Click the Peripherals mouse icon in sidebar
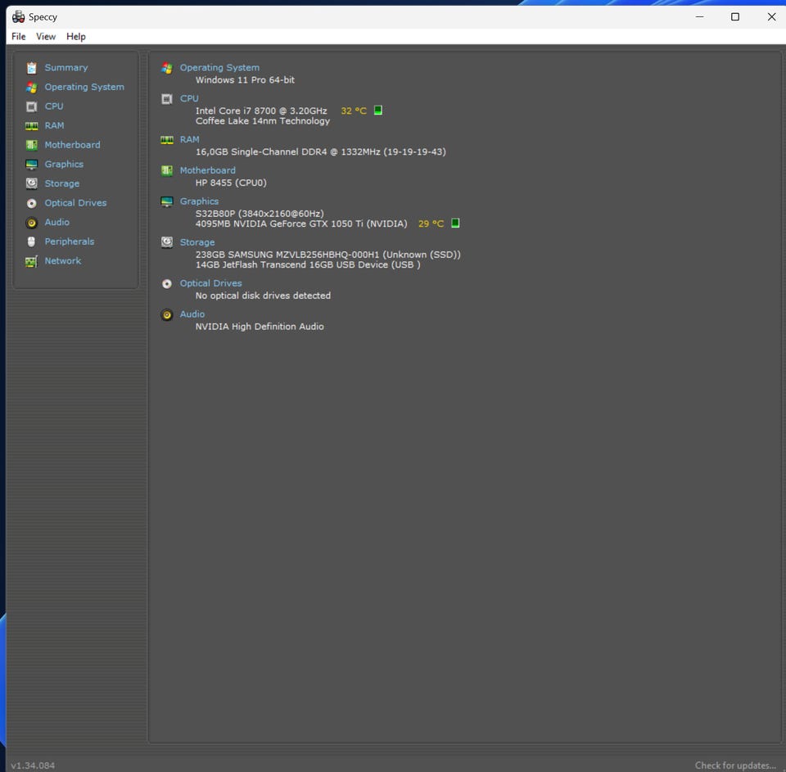 32,242
